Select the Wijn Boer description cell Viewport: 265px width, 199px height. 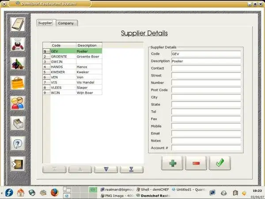click(89, 93)
